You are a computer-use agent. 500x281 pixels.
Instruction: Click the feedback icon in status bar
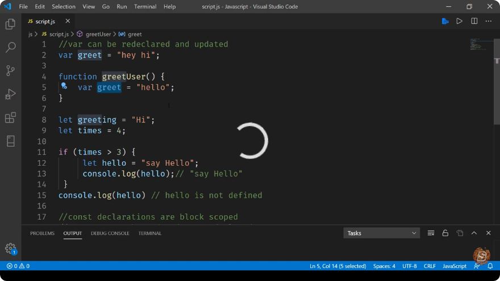(477, 266)
